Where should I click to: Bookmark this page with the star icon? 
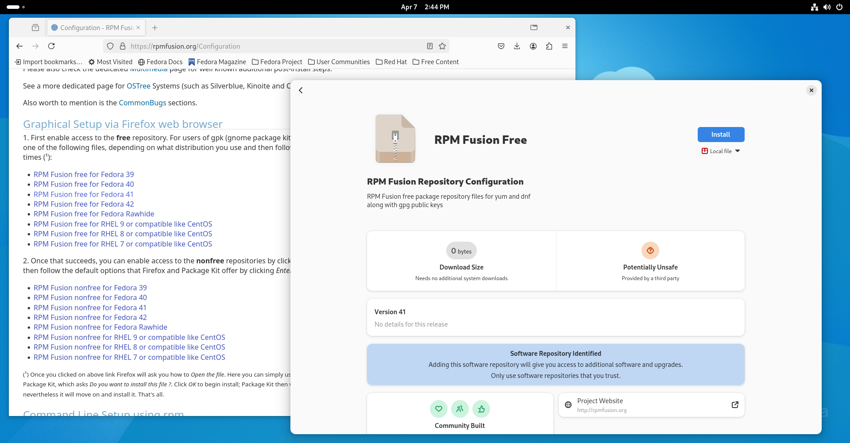click(442, 46)
